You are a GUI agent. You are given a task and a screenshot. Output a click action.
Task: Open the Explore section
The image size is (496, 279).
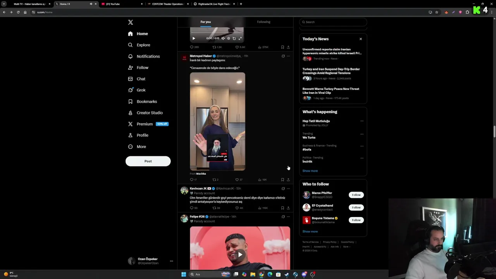(139, 45)
